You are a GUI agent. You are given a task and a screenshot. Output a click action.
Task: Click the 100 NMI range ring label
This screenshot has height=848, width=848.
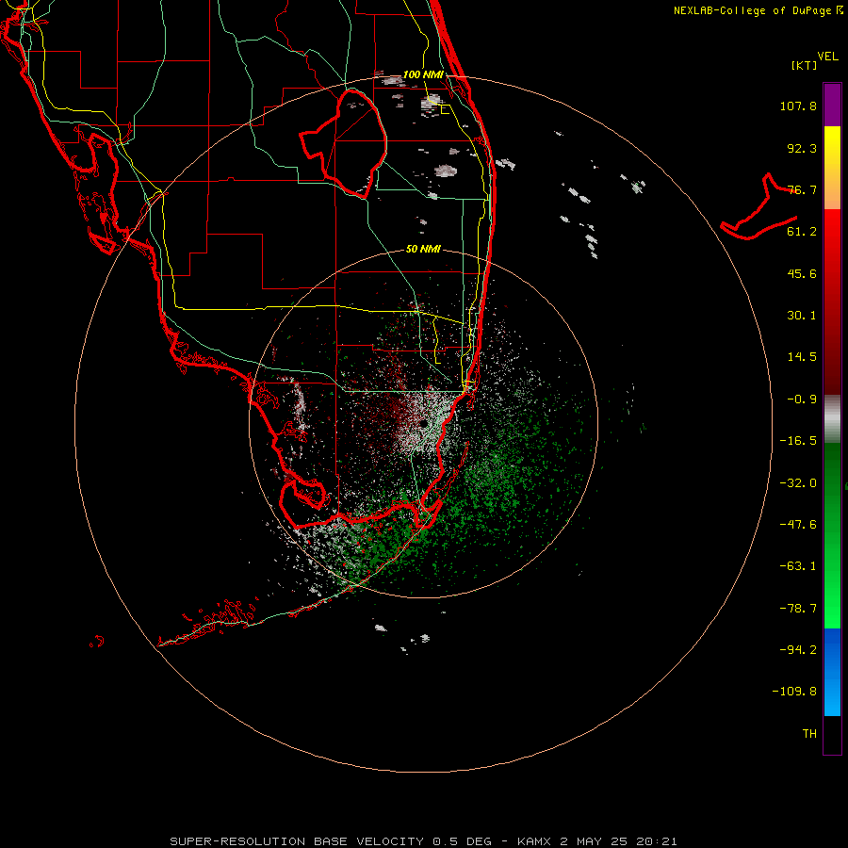pyautogui.click(x=423, y=74)
